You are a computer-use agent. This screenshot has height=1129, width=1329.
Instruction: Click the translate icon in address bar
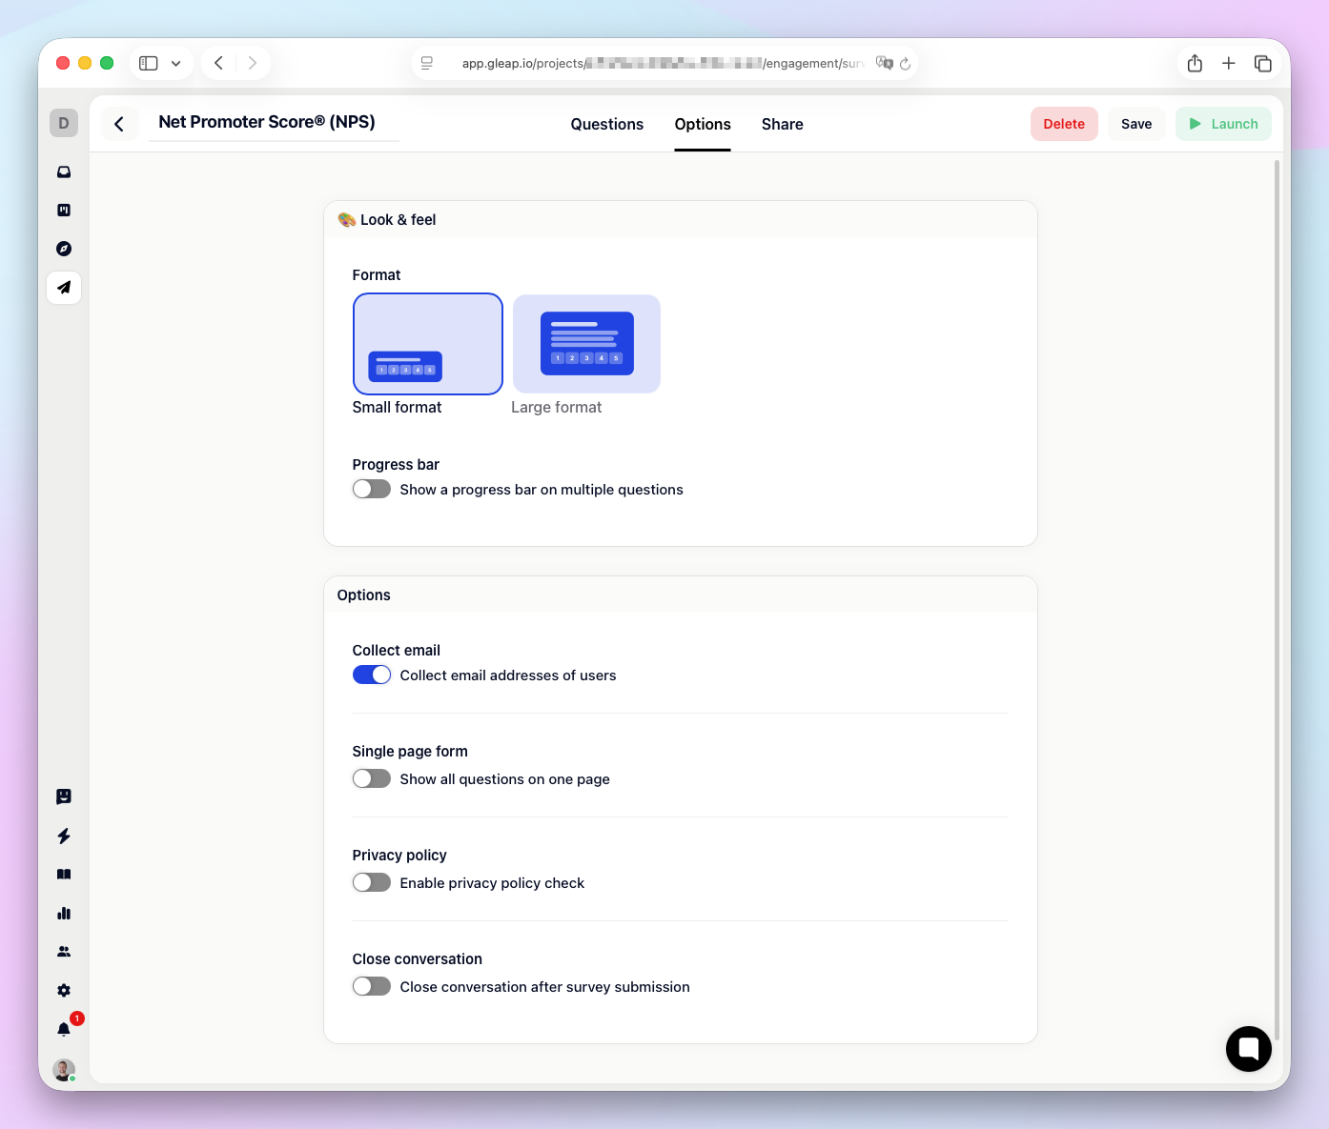tap(884, 63)
